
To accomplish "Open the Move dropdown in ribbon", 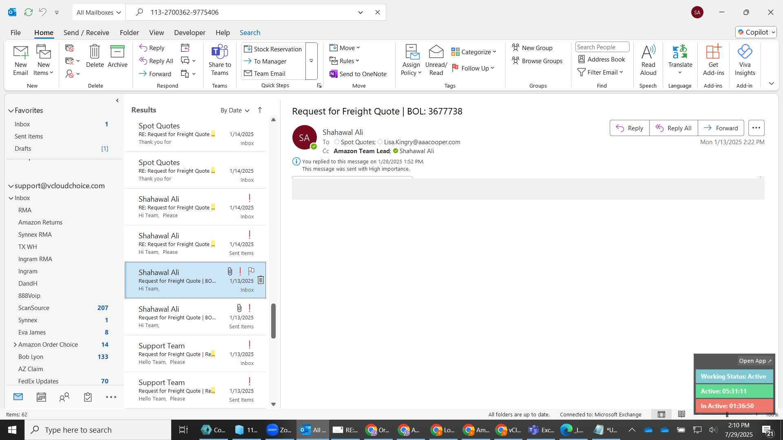I will coord(345,48).
